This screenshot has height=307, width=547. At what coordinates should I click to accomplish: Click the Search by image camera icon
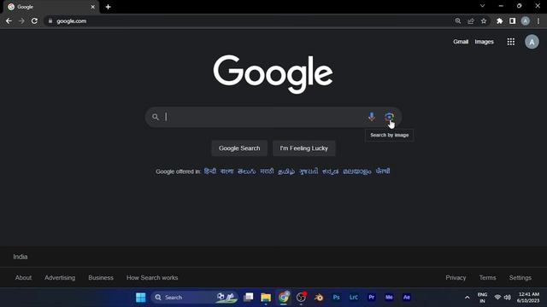click(389, 117)
